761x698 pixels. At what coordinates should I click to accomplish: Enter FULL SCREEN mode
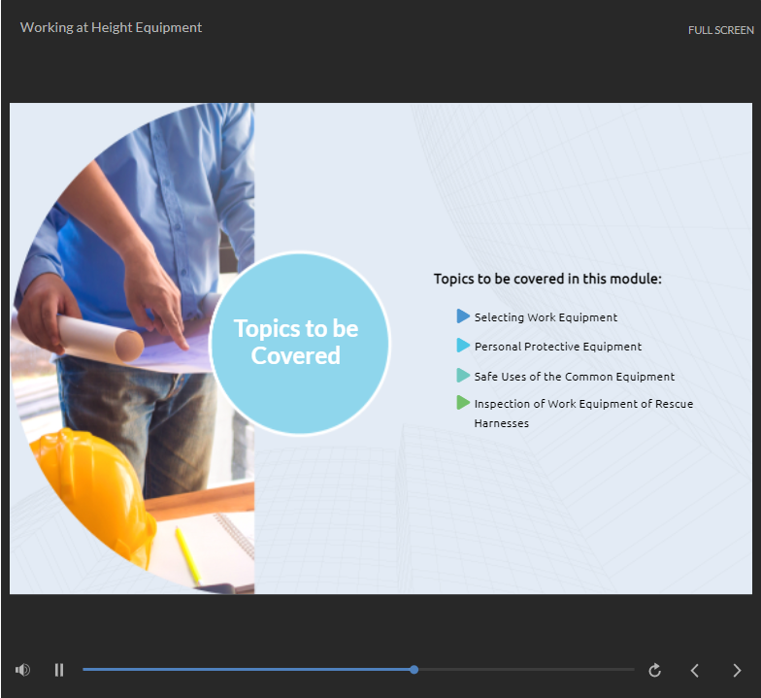[x=720, y=30]
